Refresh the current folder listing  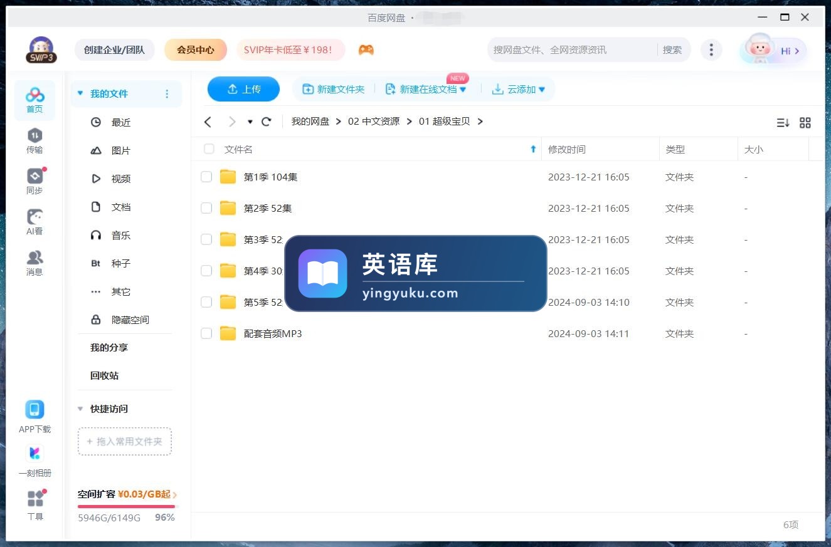pyautogui.click(x=267, y=122)
